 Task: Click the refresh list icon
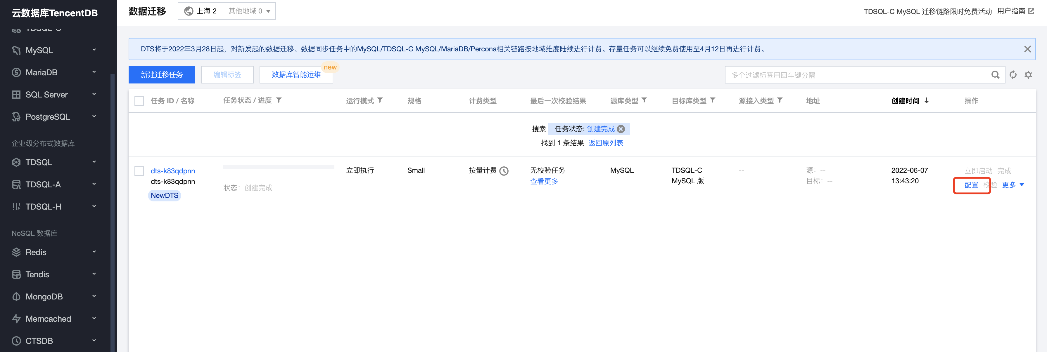(1013, 75)
